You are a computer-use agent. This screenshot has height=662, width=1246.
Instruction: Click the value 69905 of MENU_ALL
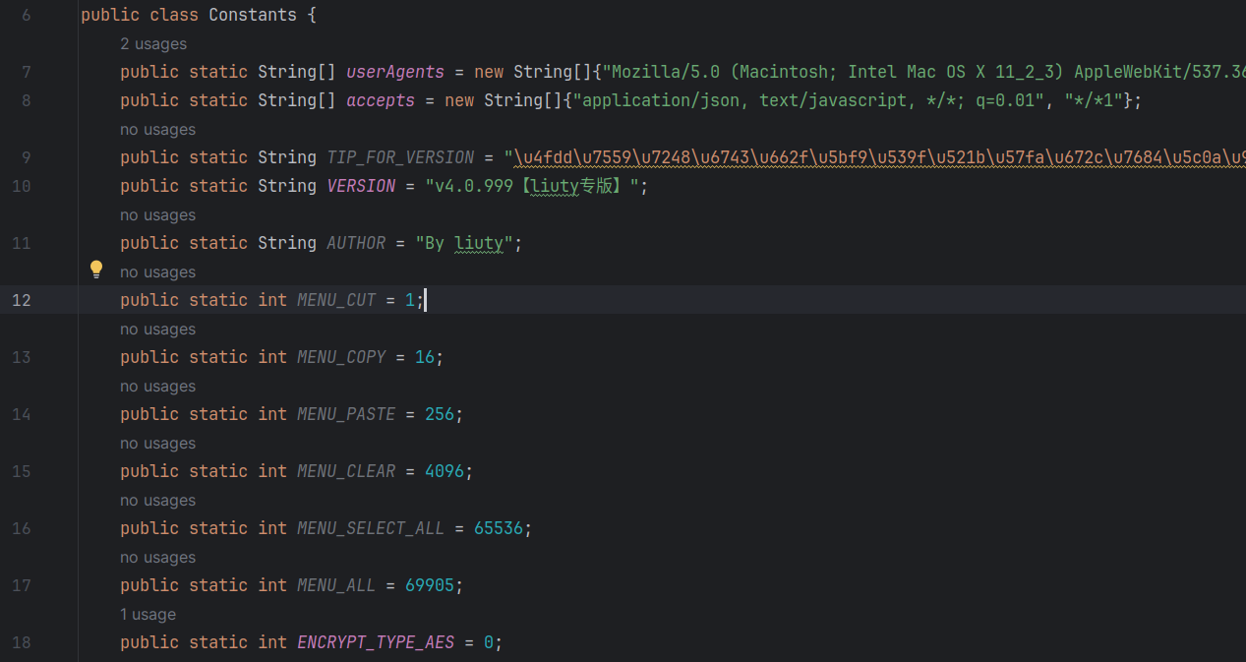coord(430,586)
